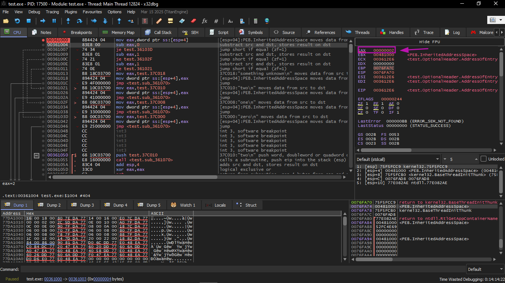Open the calculator tool icon

coord(255,21)
